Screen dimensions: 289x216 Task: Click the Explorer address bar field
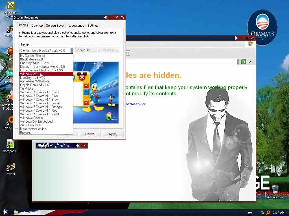point(181,62)
